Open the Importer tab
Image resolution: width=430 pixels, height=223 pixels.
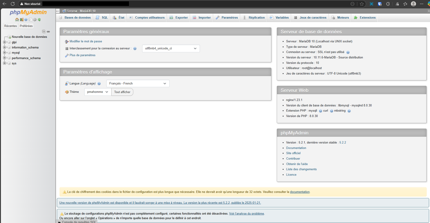pyautogui.click(x=202, y=18)
